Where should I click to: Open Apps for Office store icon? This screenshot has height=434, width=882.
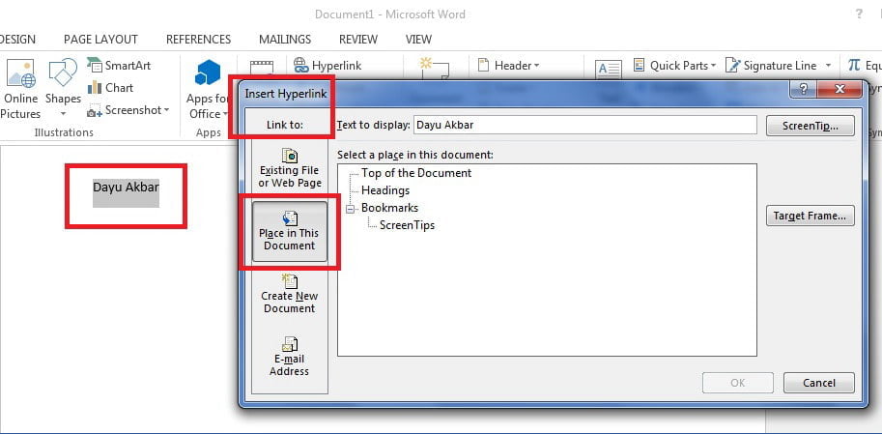click(x=208, y=72)
